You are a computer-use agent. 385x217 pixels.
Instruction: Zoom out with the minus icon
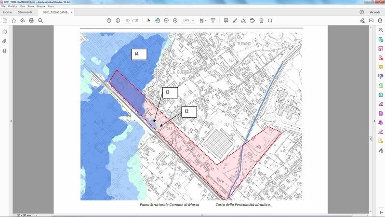pos(166,21)
